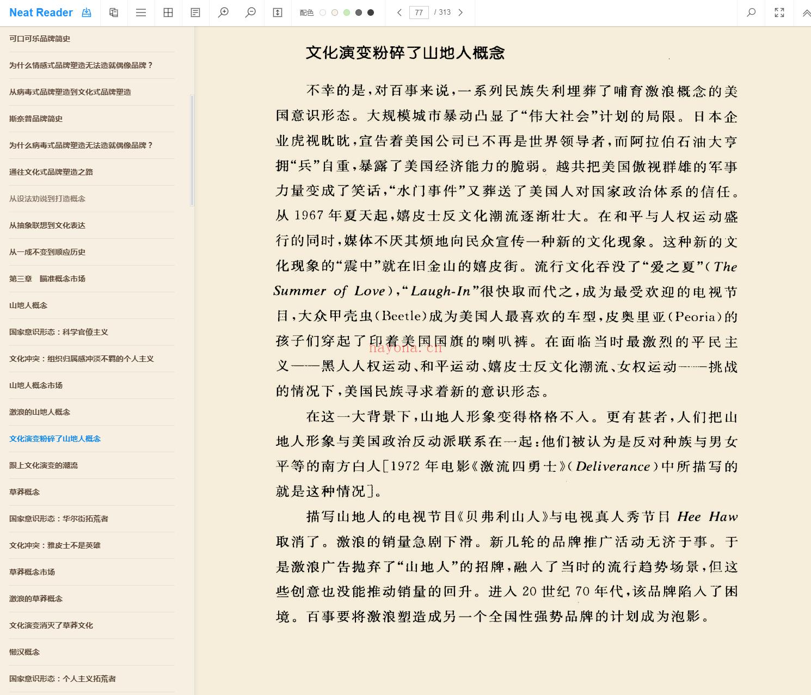Image resolution: width=811 pixels, height=695 pixels.
Task: Zoom out with the magnifier minus icon
Action: click(250, 13)
